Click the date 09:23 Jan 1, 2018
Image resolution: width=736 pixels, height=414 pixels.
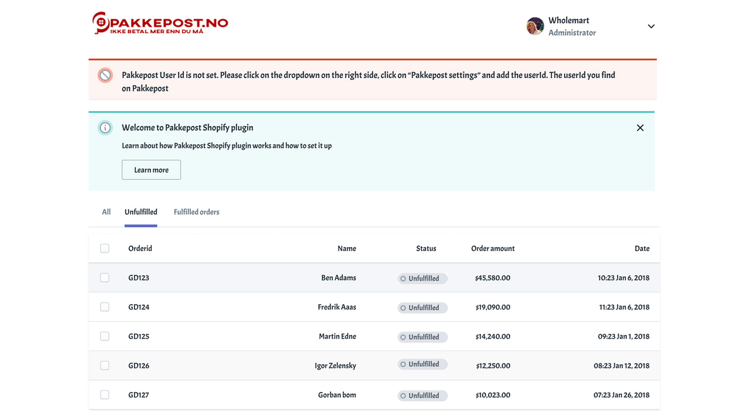pyautogui.click(x=624, y=336)
